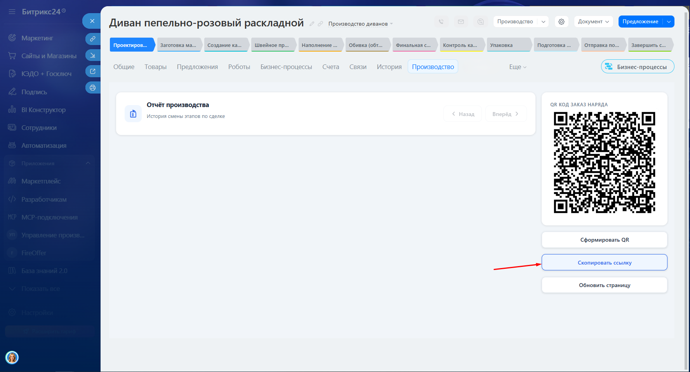Image resolution: width=690 pixels, height=372 pixels.
Task: Open settings with the gear icon
Action: (x=561, y=22)
